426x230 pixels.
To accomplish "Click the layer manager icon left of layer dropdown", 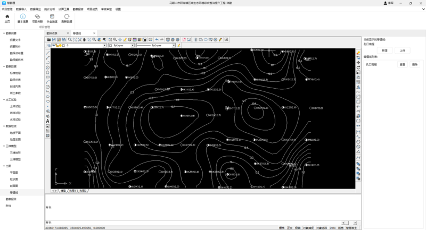I will [x=49, y=46].
